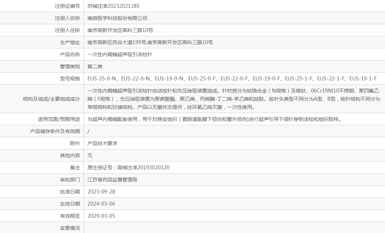Click registrant name 南微医学科技股份有限公司
The image size is (385, 233).
point(118,18)
